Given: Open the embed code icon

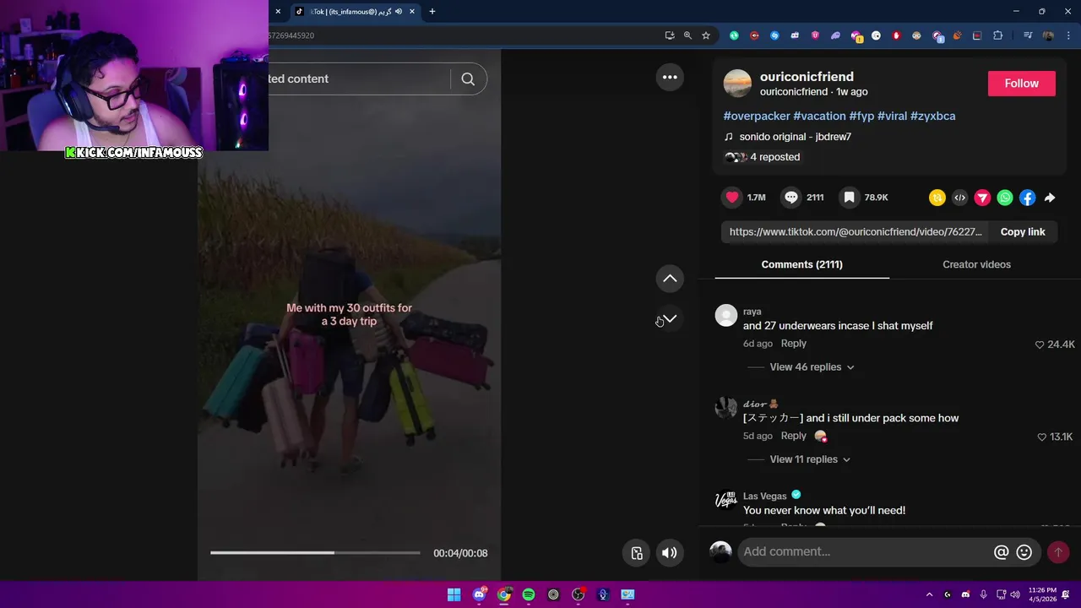Looking at the screenshot, I should point(959,198).
